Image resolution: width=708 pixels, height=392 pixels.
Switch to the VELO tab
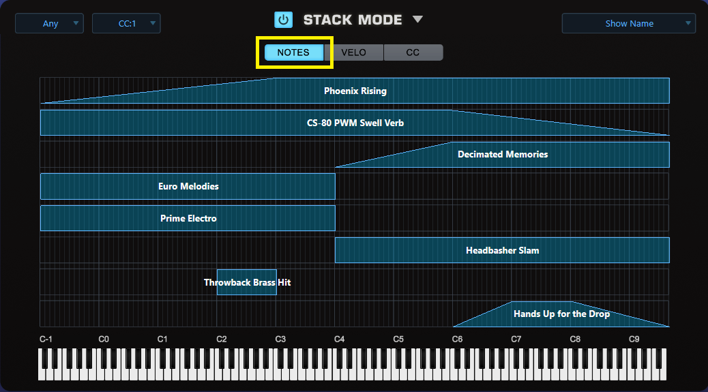pyautogui.click(x=353, y=52)
